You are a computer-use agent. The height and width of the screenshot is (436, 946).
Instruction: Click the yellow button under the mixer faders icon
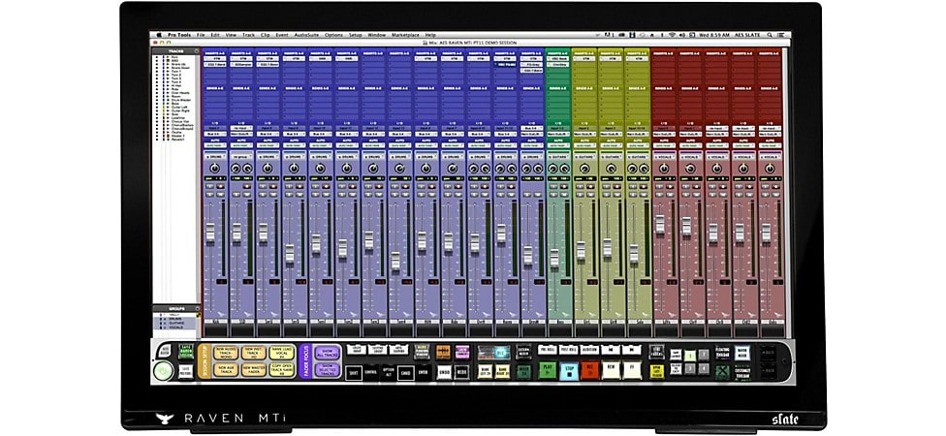point(657,371)
